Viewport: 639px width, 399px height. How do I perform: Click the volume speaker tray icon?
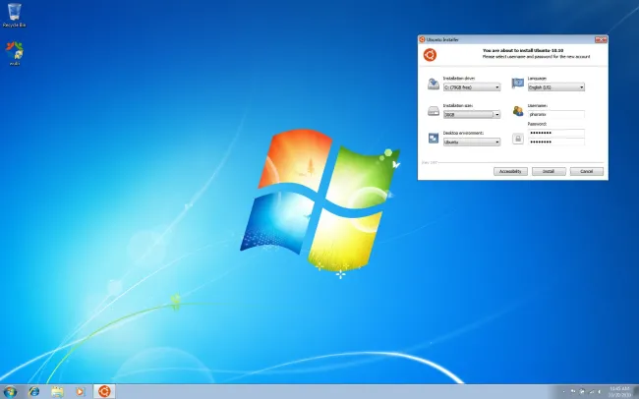click(599, 392)
